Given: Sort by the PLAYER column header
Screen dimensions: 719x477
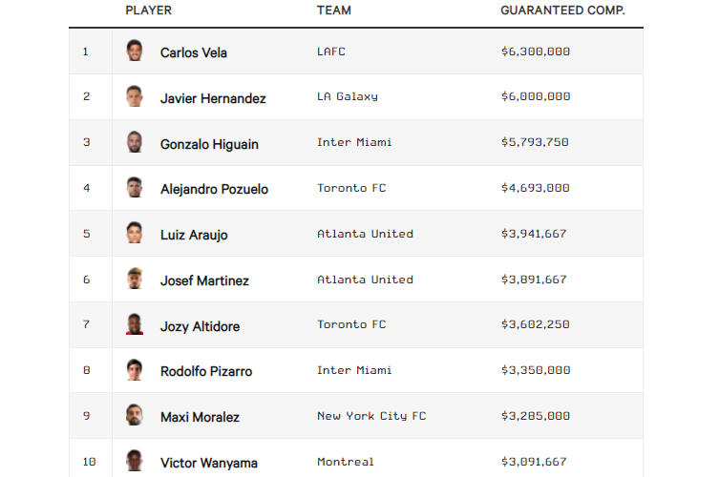Looking at the screenshot, I should [148, 10].
